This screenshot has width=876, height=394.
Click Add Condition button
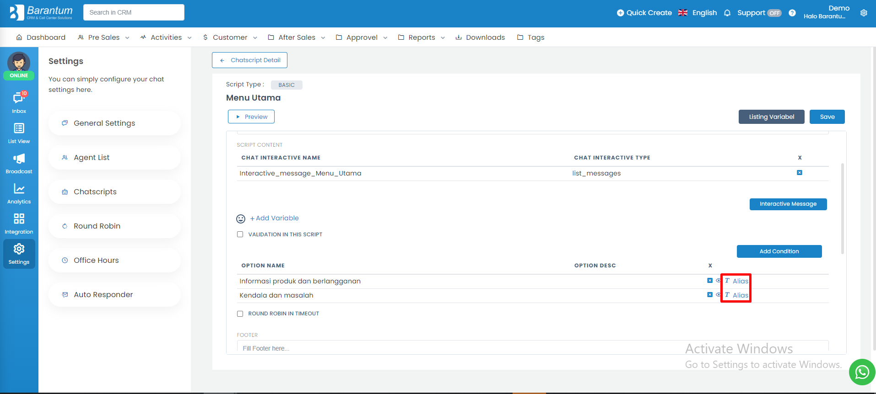tap(779, 251)
